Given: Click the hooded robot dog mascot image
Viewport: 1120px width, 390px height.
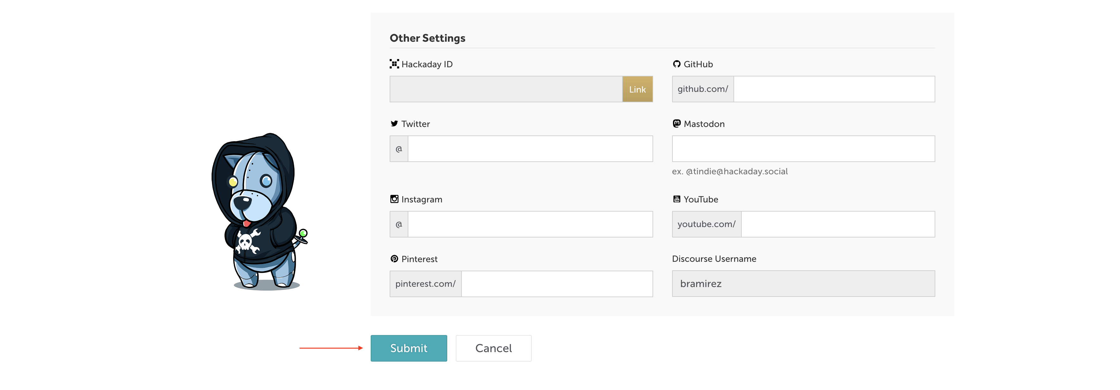Looking at the screenshot, I should [x=260, y=212].
